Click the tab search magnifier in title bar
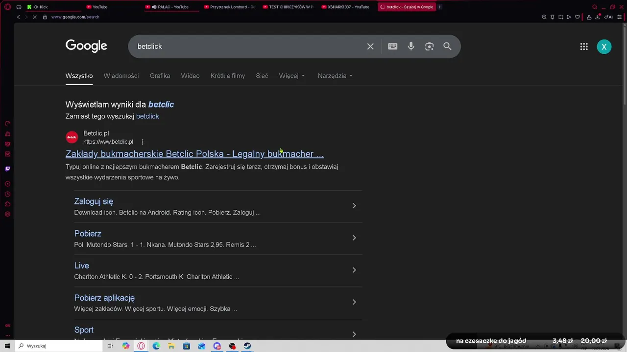The image size is (627, 352). (595, 7)
